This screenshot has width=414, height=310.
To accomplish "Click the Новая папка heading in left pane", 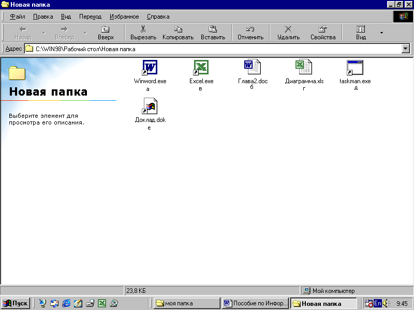I will coord(48,91).
